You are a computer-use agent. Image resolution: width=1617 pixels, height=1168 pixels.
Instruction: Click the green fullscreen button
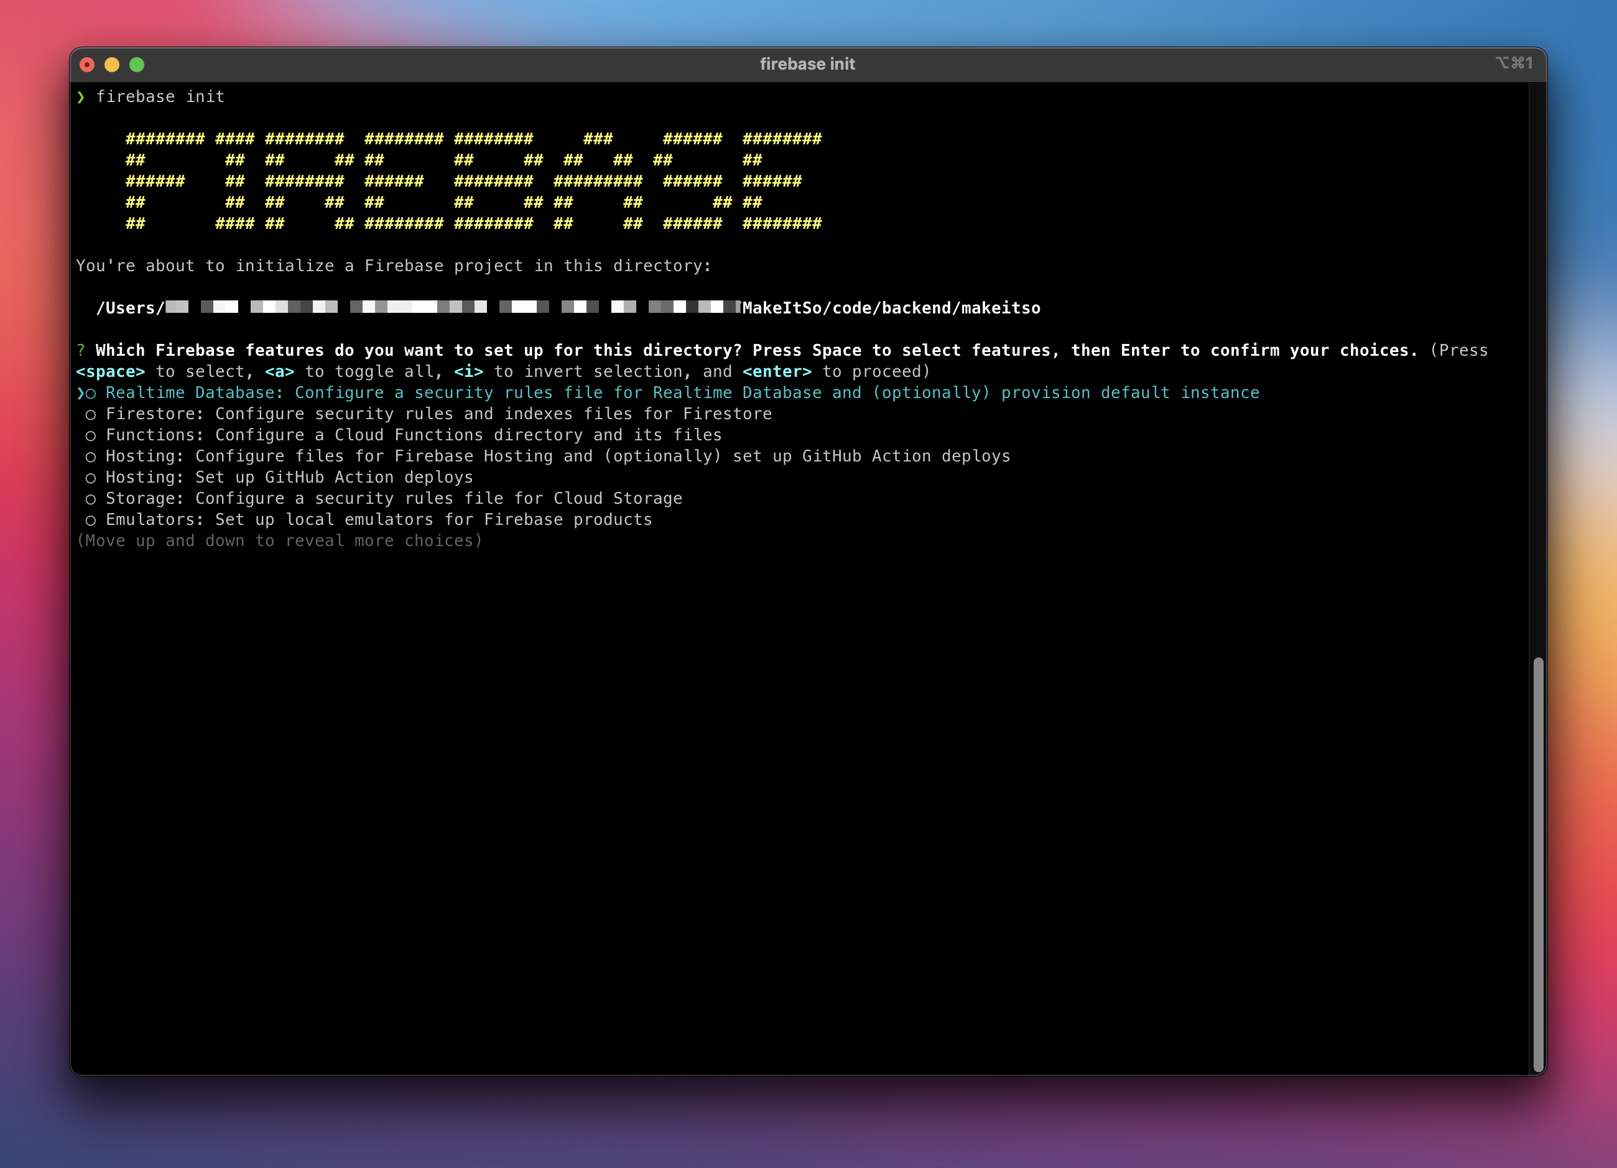[x=137, y=64]
